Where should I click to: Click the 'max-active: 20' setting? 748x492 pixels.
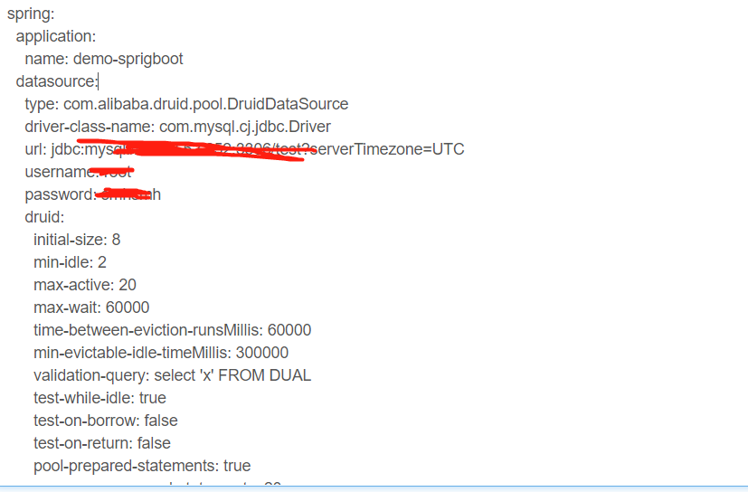coord(85,285)
